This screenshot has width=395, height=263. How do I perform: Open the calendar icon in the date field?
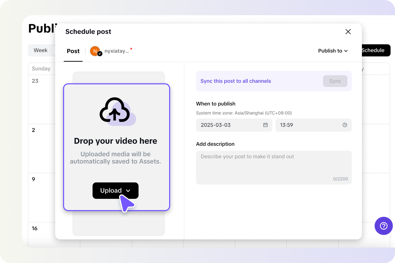click(265, 125)
